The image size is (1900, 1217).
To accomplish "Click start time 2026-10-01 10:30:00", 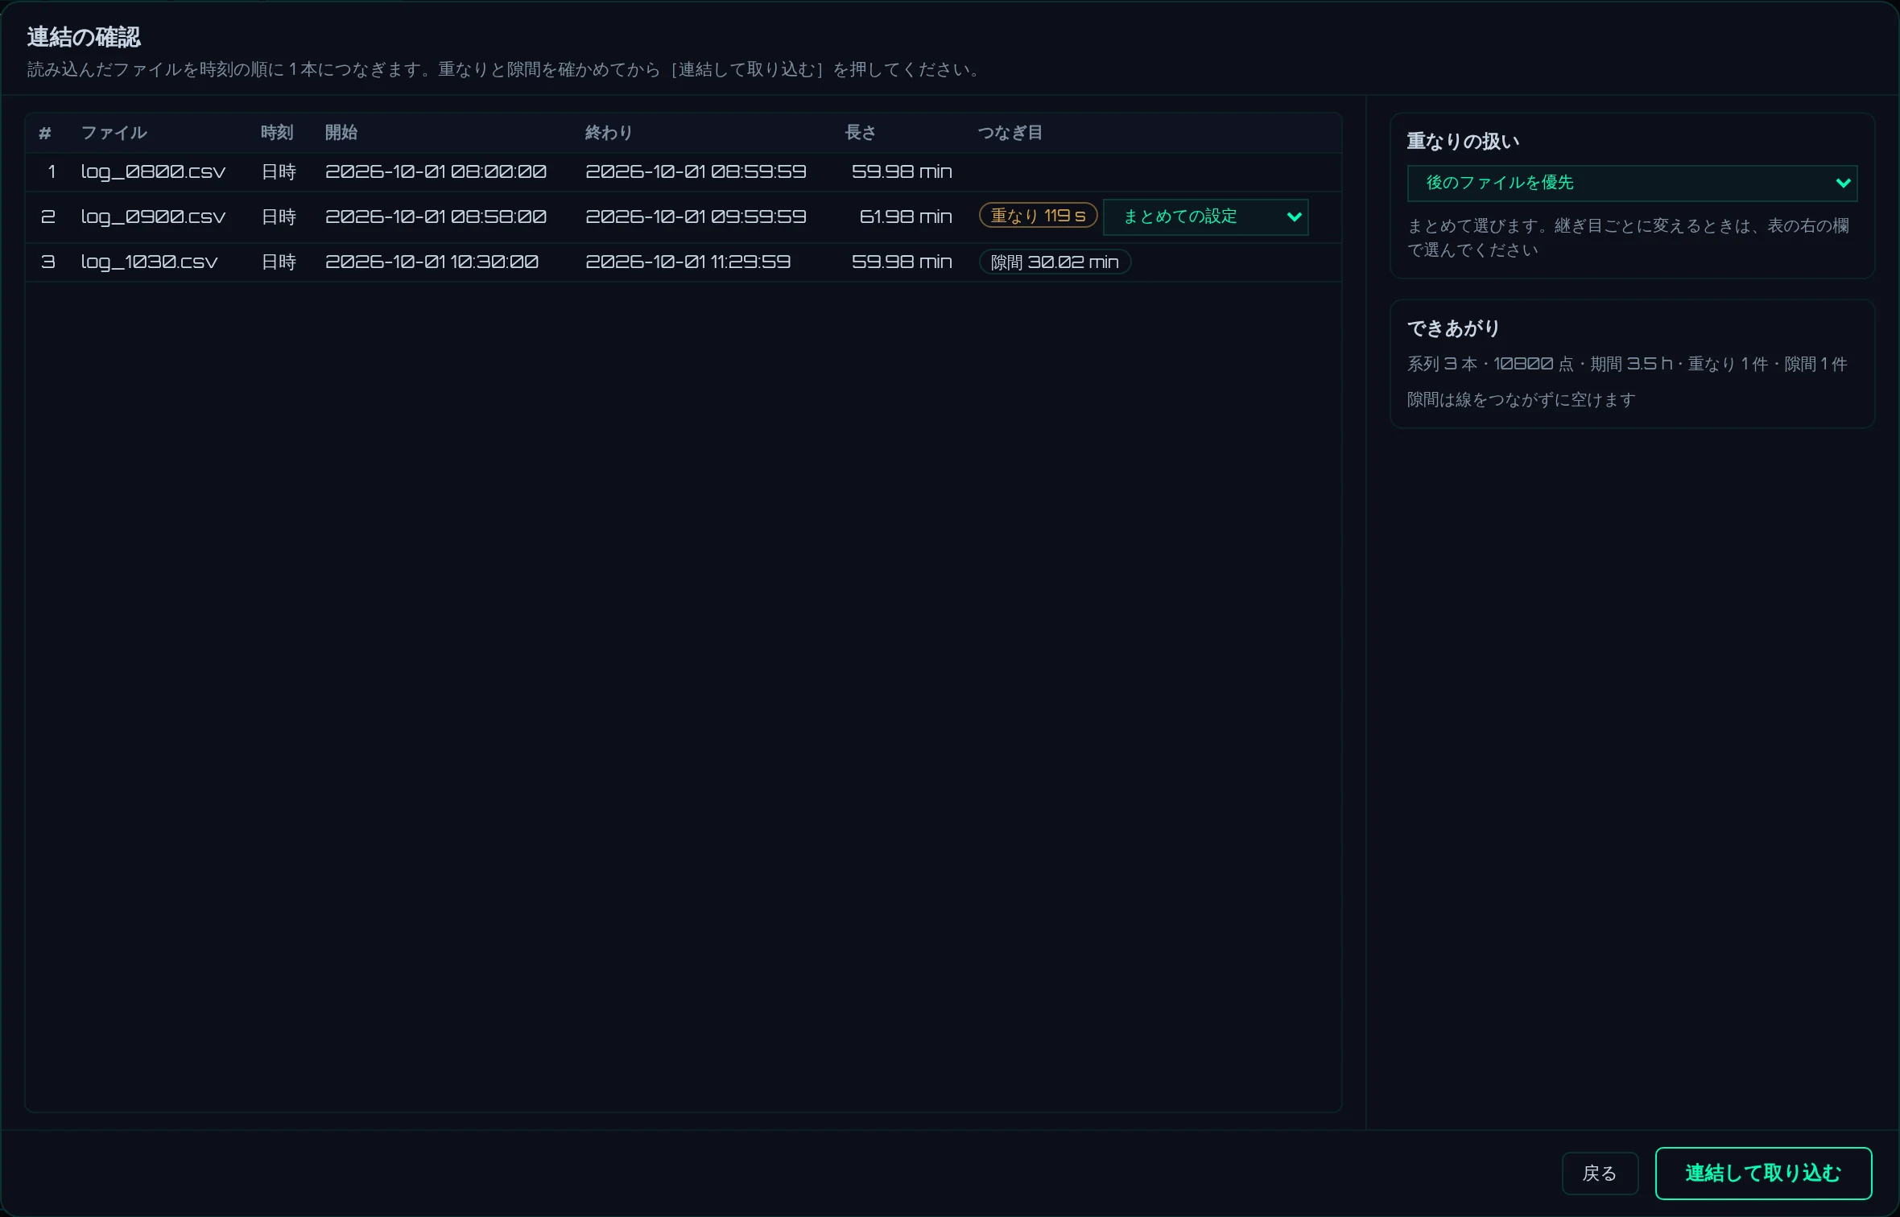I will (x=432, y=262).
